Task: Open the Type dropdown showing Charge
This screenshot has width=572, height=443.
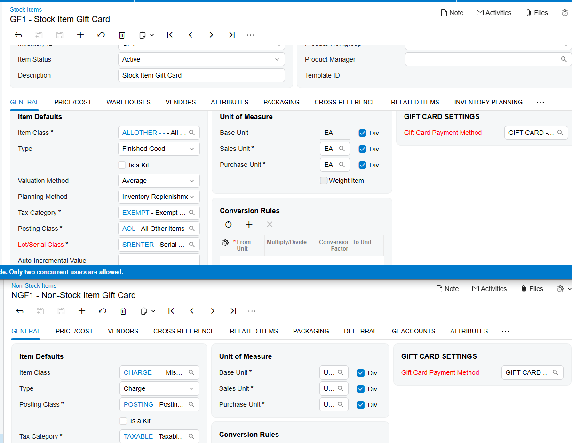Action: pyautogui.click(x=159, y=388)
